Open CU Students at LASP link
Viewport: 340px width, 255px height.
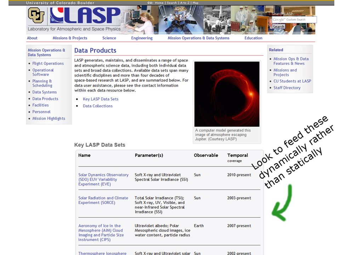click(292, 81)
